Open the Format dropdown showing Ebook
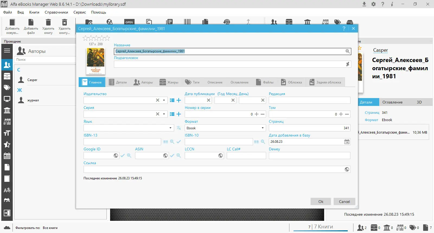Image resolution: width=434 pixels, height=233 pixels. (263, 128)
